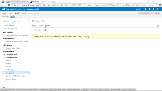Click the search work items magnifier
This screenshot has width=162, height=91.
[x=157, y=13]
